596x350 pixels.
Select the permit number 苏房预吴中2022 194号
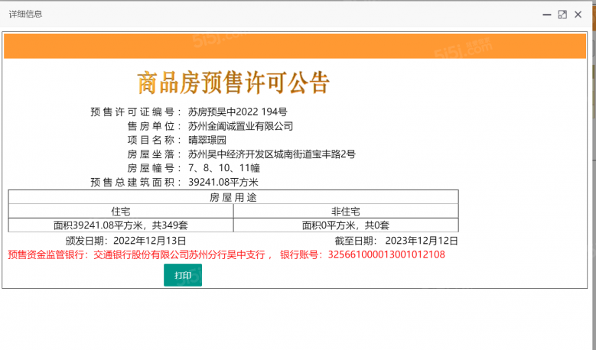(238, 112)
